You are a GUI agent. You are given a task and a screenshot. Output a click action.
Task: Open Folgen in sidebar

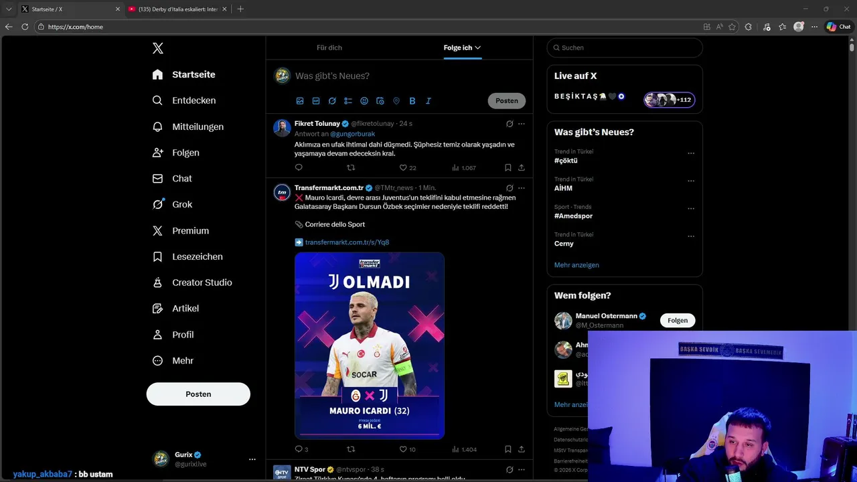click(175, 153)
